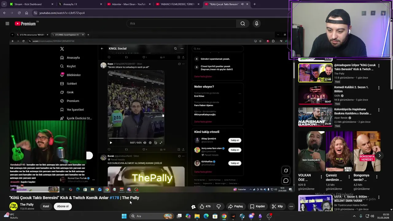Open options for Atadogann İzliyor video
This screenshot has width=393, height=221.
tap(379, 66)
